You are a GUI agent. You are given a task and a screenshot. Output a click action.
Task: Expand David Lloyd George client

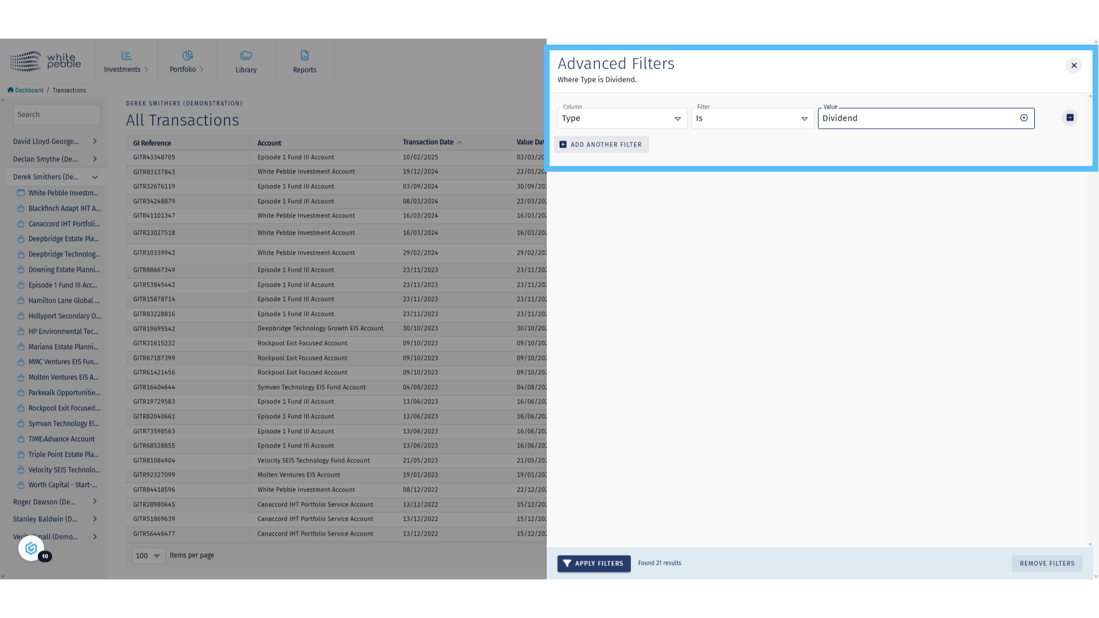(95, 141)
